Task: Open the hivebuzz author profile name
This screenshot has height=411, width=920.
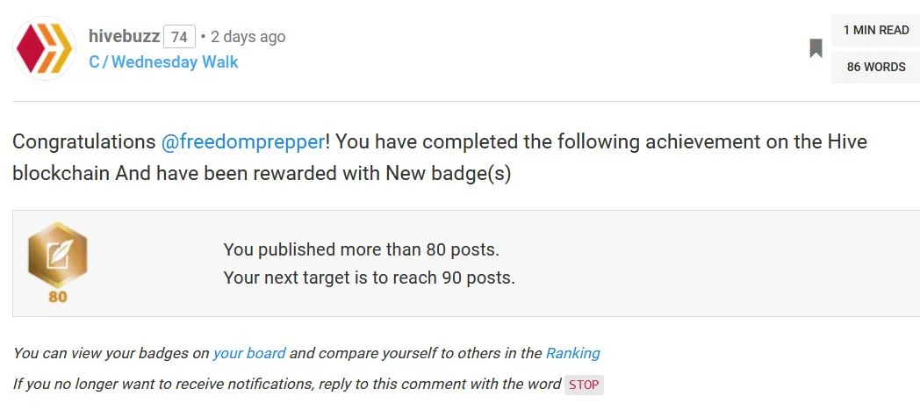Action: (x=124, y=37)
